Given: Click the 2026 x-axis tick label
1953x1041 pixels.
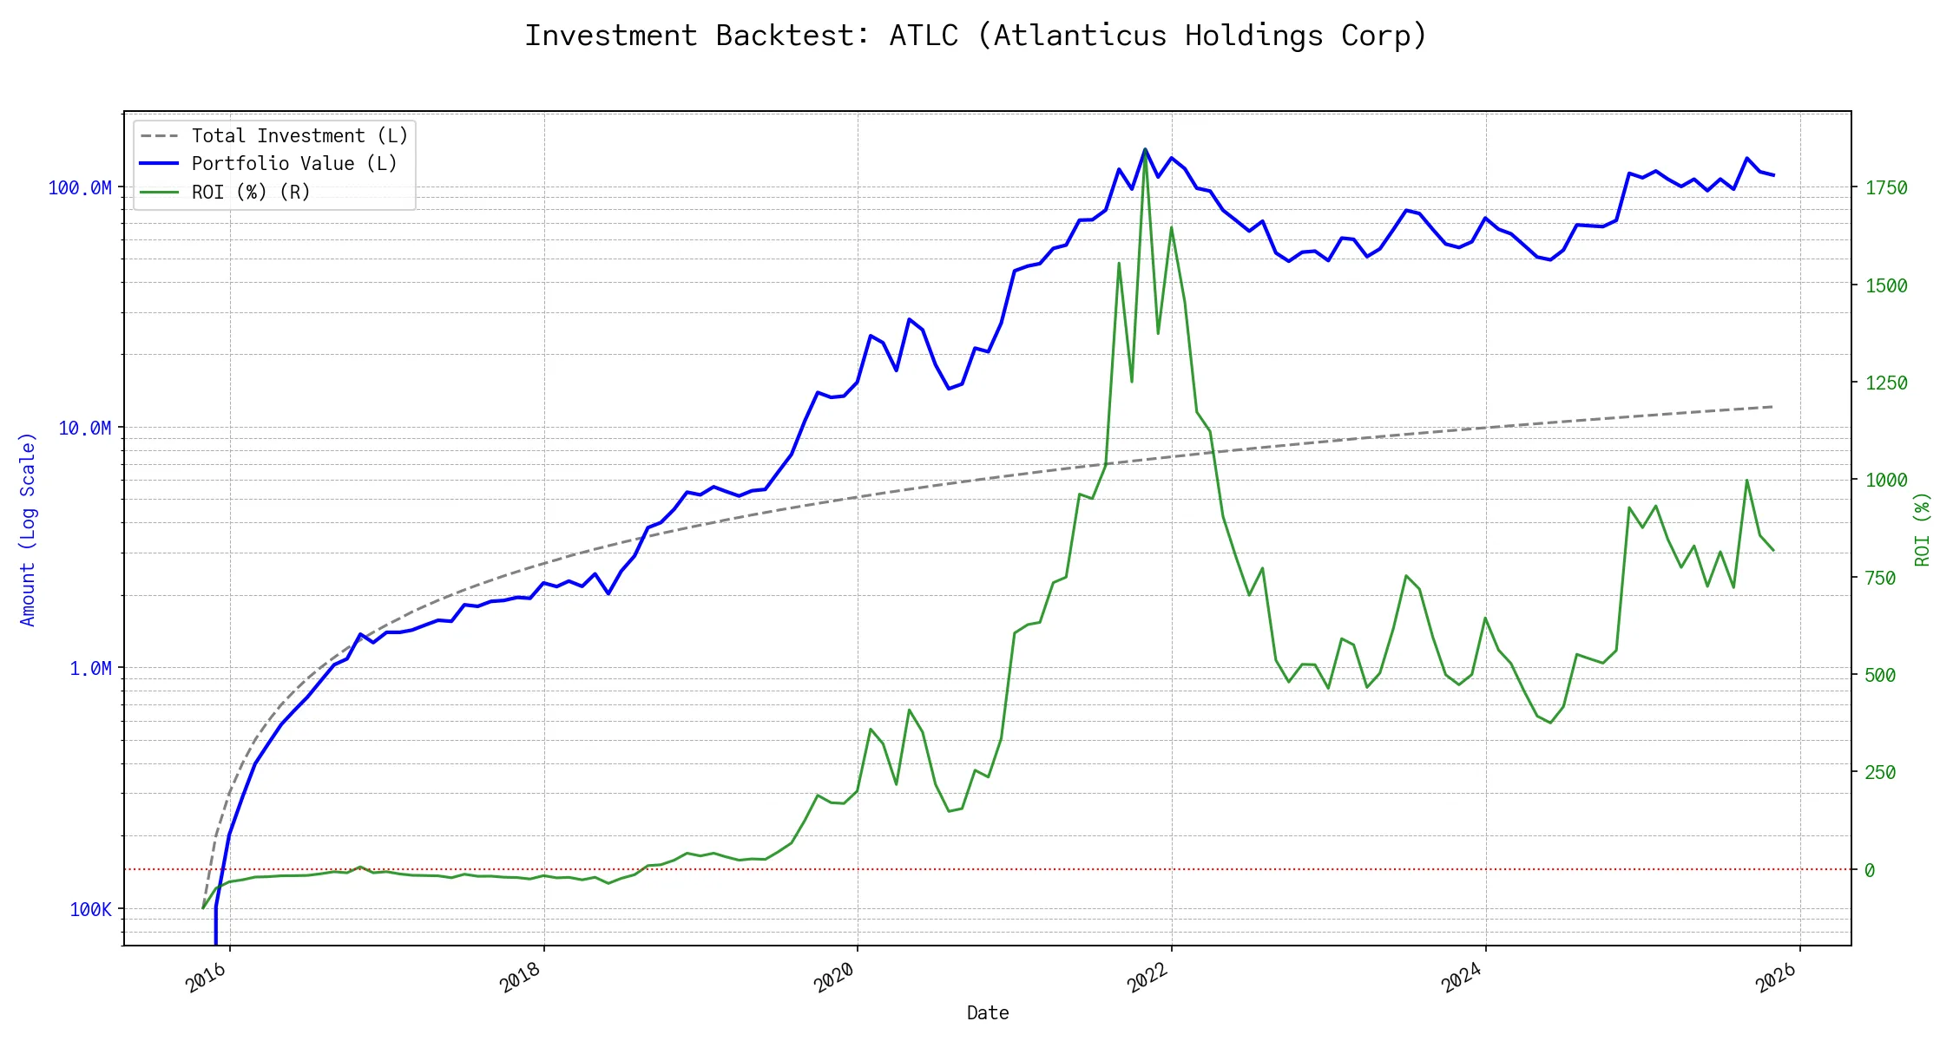Looking at the screenshot, I should click(x=1777, y=978).
